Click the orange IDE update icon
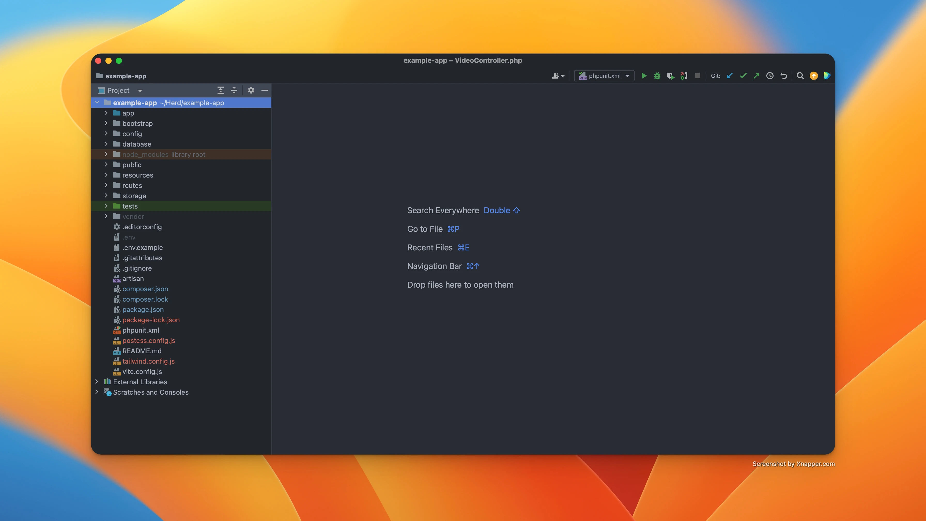Screen dimensions: 926x521 pyautogui.click(x=814, y=76)
